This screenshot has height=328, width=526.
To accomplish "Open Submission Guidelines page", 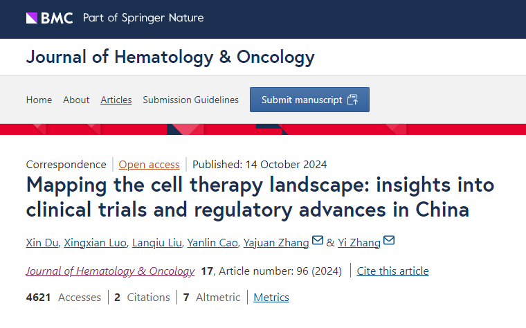I will pos(190,100).
